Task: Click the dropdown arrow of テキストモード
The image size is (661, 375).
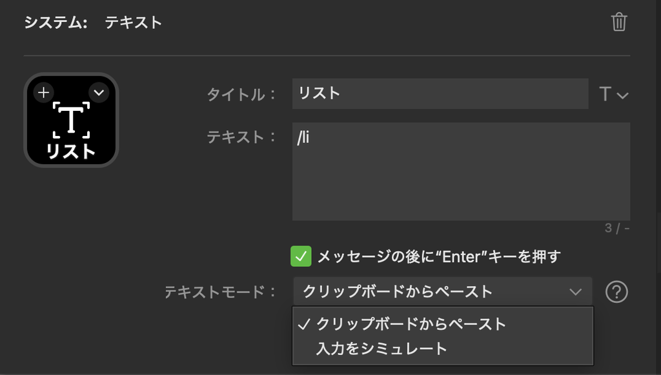Action: tap(575, 292)
